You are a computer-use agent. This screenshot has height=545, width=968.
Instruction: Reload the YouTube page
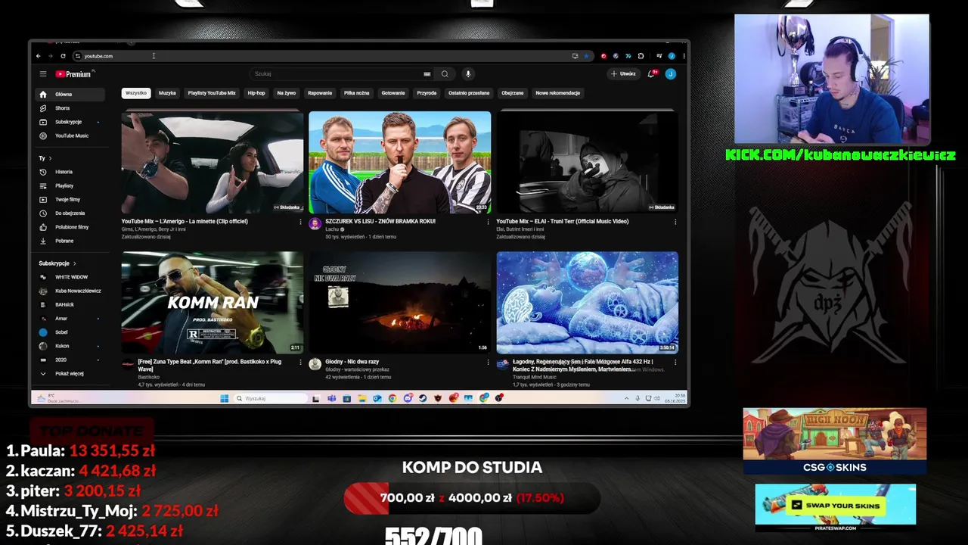[x=63, y=56]
